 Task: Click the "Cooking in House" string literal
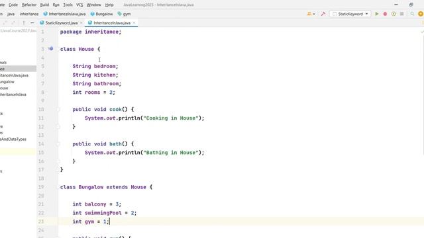tap(171, 118)
